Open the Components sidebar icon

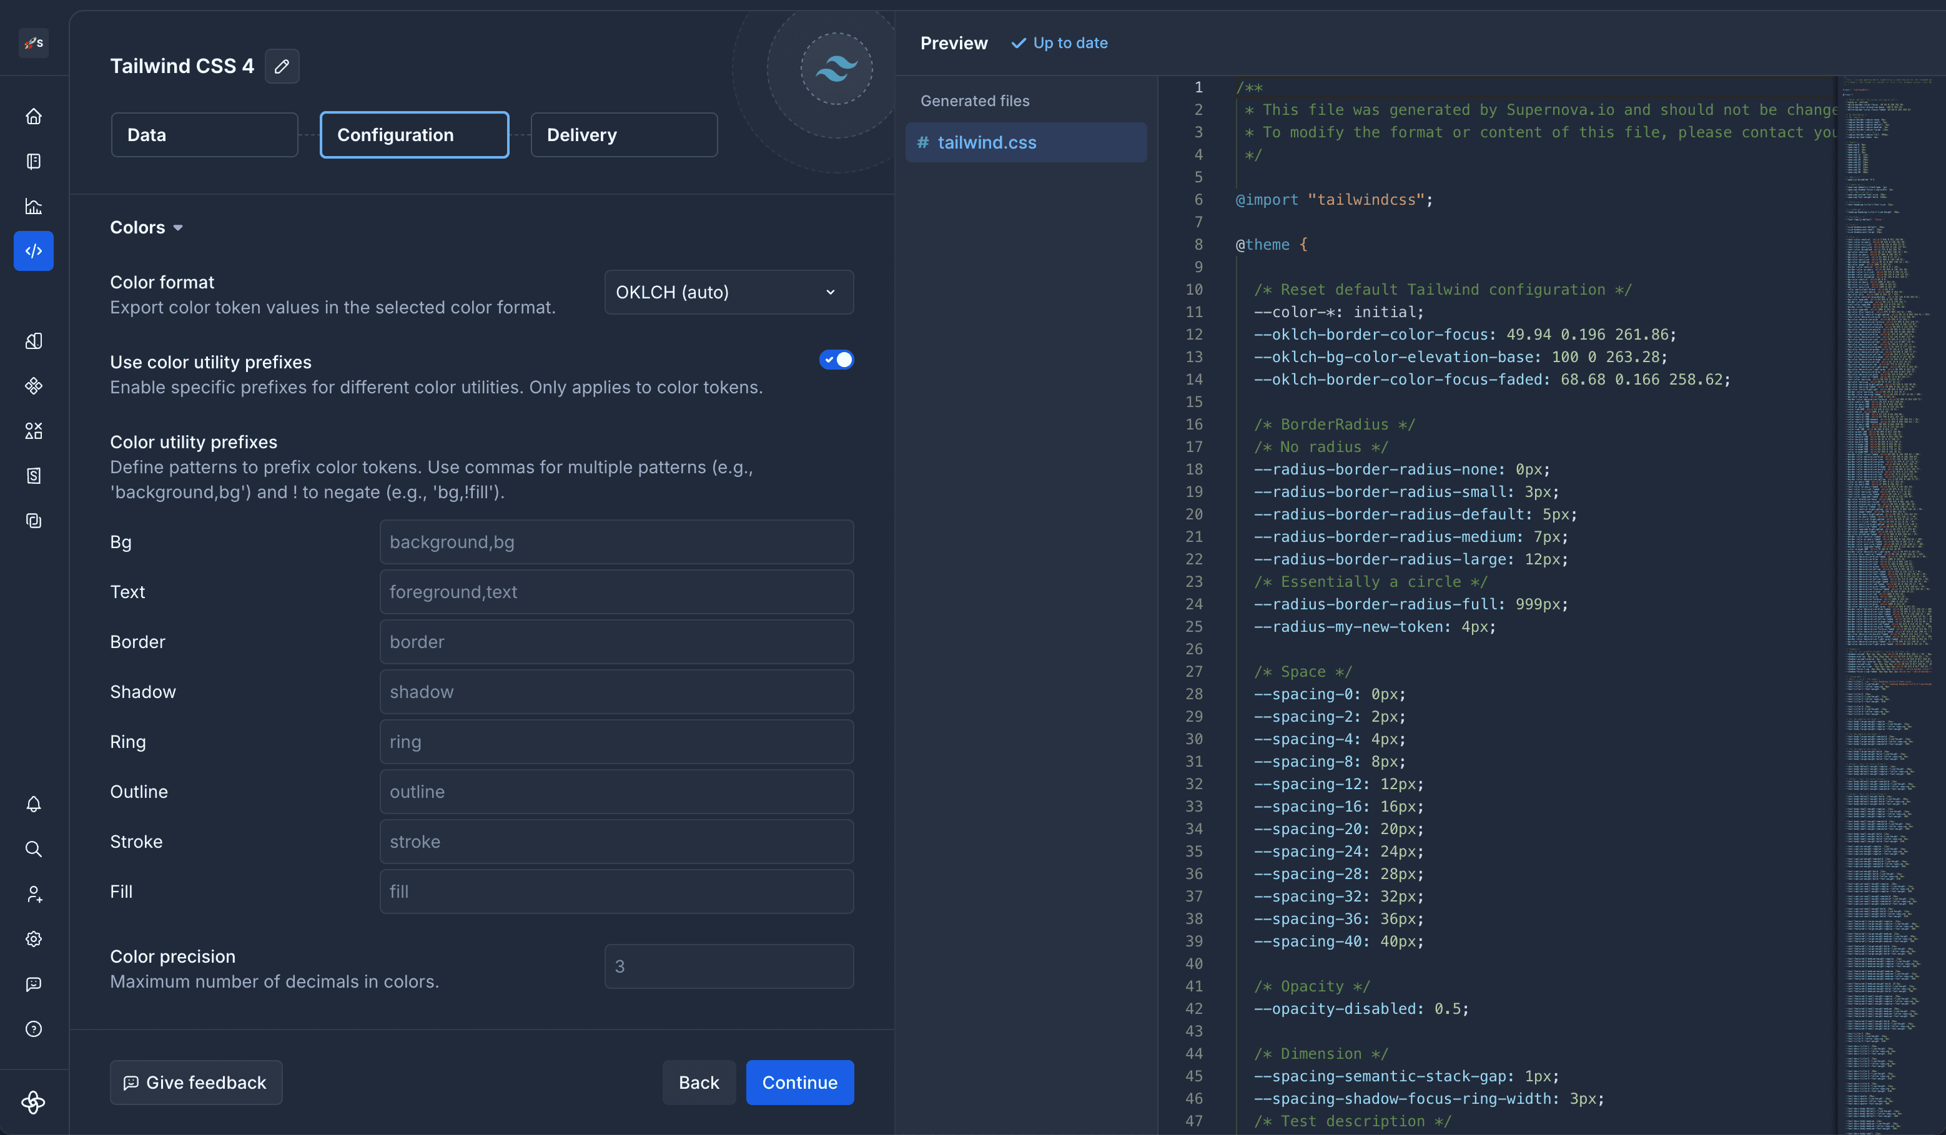tap(34, 386)
